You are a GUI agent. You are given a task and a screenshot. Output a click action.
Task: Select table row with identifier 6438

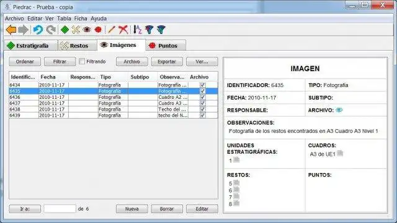pos(114,109)
